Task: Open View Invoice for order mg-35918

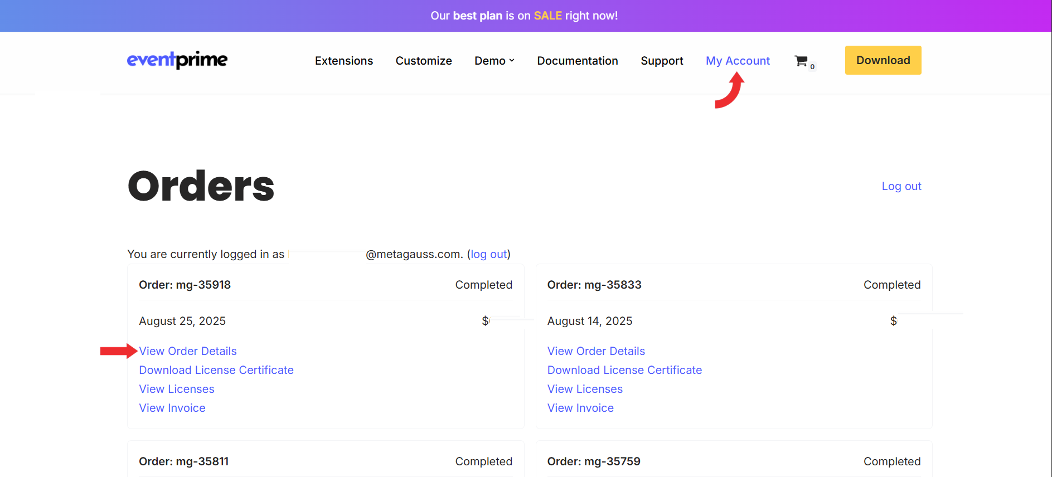Action: (x=172, y=408)
